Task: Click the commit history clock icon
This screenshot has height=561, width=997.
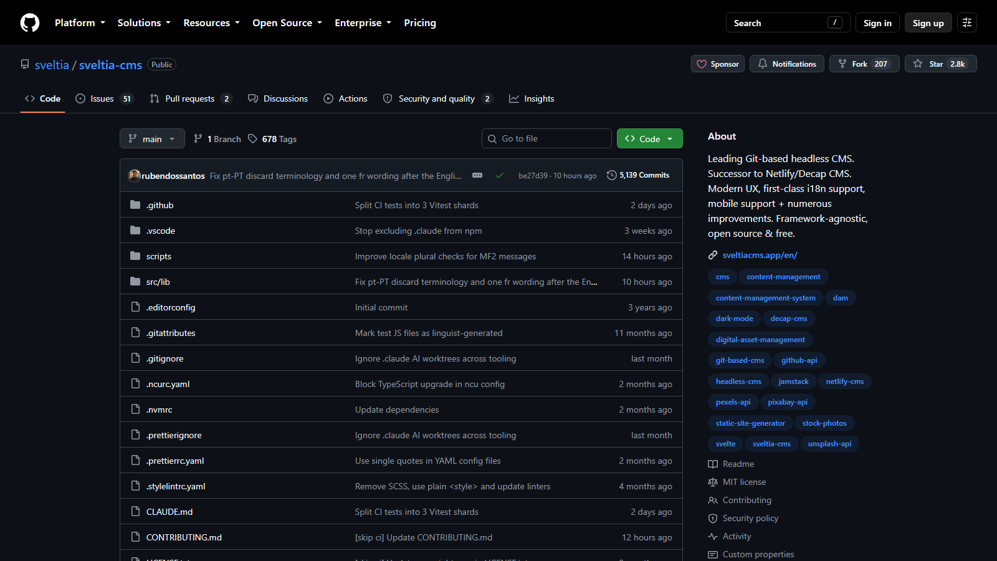Action: (x=612, y=175)
